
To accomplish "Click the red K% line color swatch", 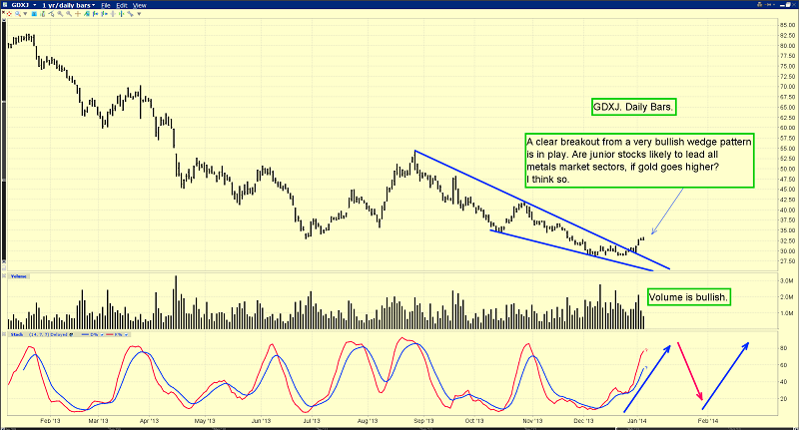I will pyautogui.click(x=110, y=334).
